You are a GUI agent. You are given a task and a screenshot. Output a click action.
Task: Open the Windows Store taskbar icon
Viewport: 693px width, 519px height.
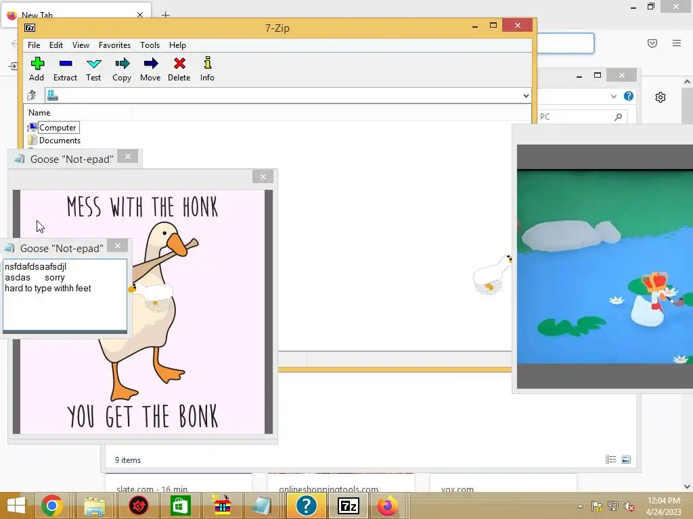[x=180, y=505]
